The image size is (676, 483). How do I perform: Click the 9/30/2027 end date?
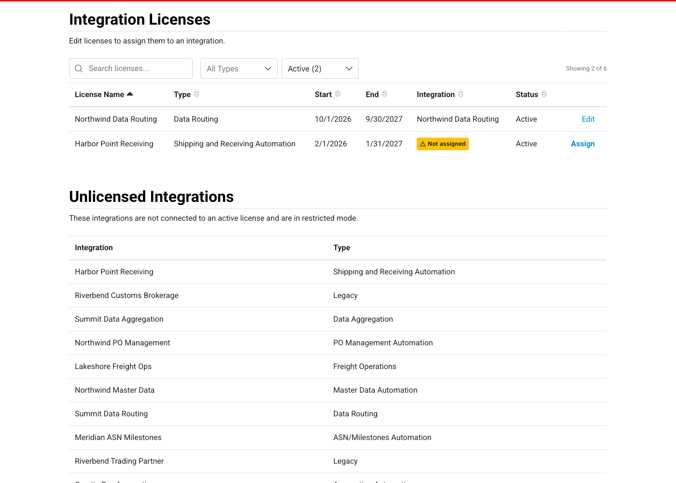pos(384,119)
